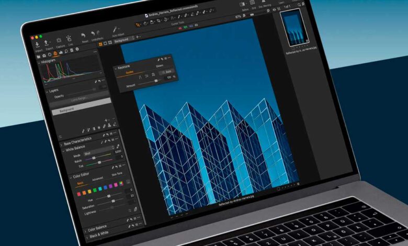Click the Kelvin value field 5000

118,152
